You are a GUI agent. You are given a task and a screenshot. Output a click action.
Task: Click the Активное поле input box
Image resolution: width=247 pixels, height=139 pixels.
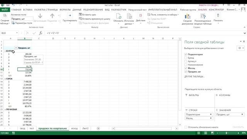pos(22,19)
